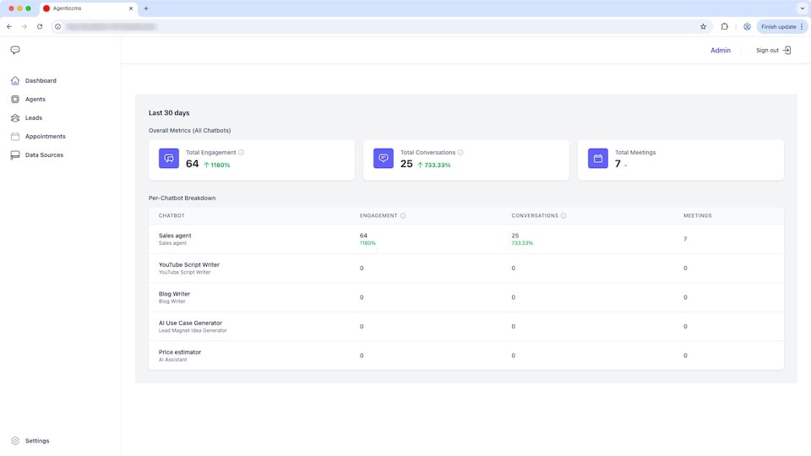
Task: Open the AI Use Case Generator row
Action: point(466,326)
